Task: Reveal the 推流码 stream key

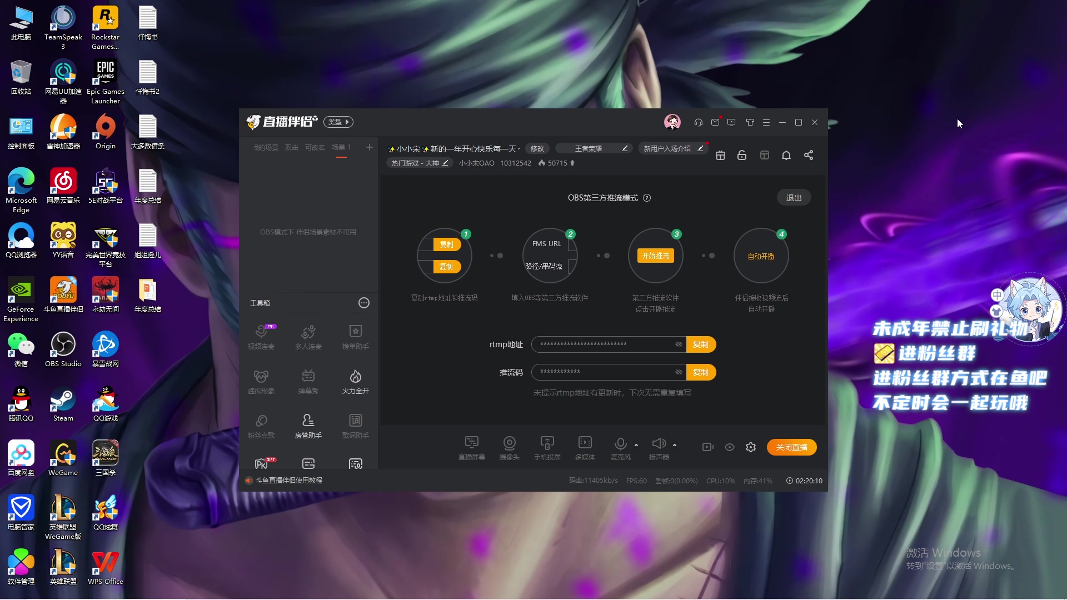Action: coord(679,372)
